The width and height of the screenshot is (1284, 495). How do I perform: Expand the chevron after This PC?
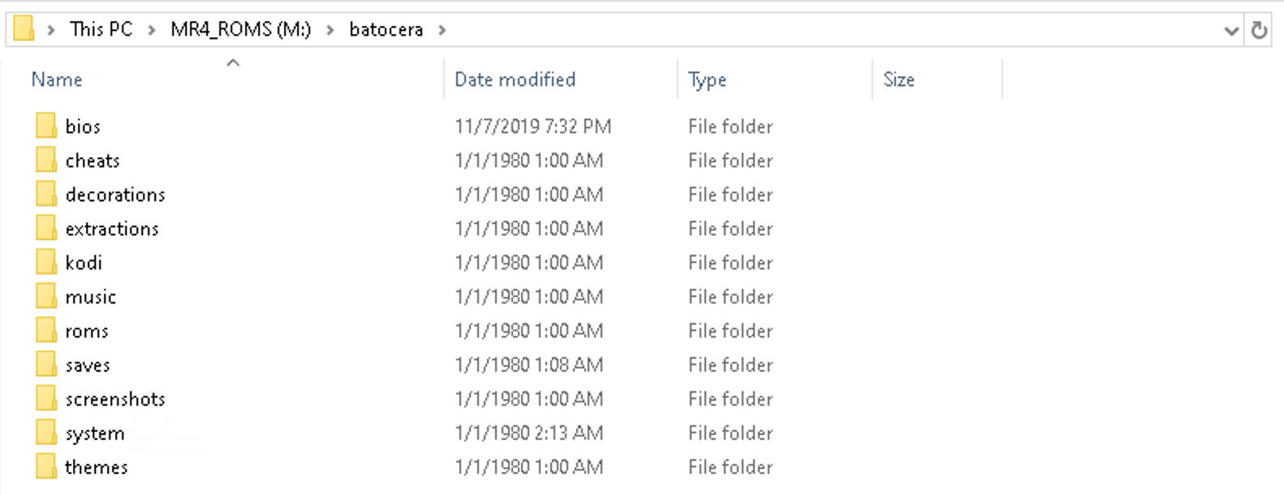(152, 30)
